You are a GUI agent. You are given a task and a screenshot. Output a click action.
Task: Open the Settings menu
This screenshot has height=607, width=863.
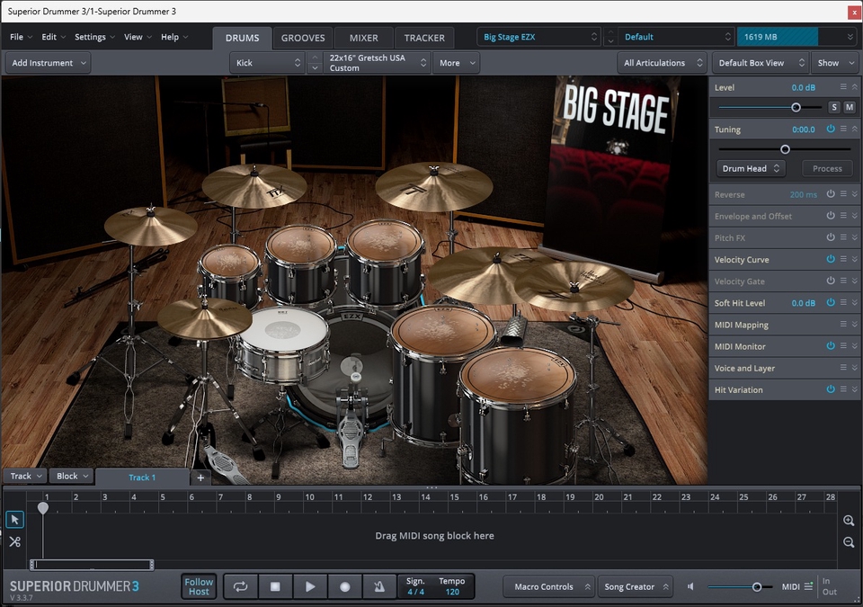point(90,37)
